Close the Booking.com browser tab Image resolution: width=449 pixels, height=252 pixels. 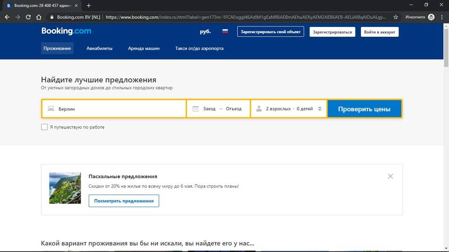click(x=76, y=5)
